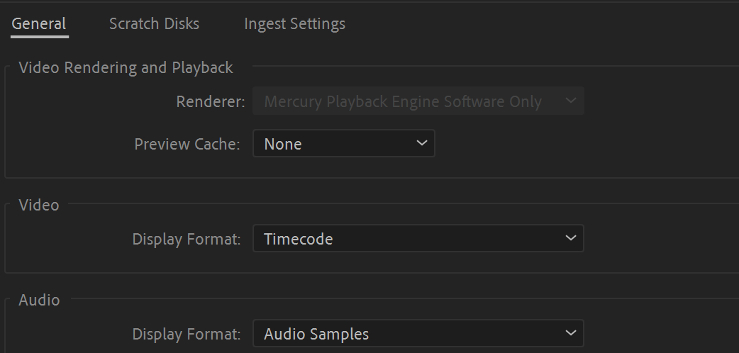Click the disabled Renderer dropdown field
739x353 pixels.
418,101
